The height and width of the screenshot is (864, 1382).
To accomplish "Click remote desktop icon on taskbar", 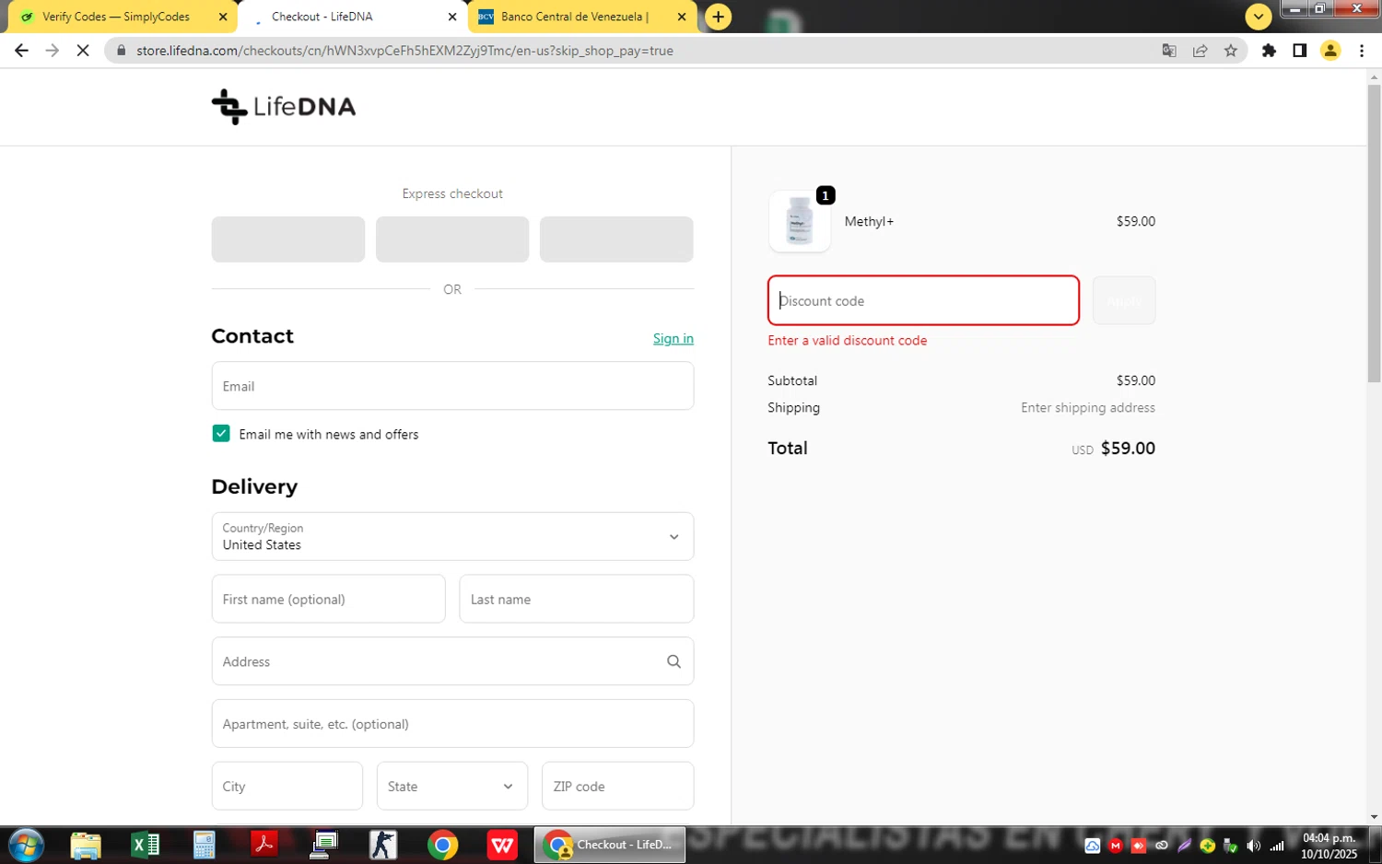I will coord(324,845).
